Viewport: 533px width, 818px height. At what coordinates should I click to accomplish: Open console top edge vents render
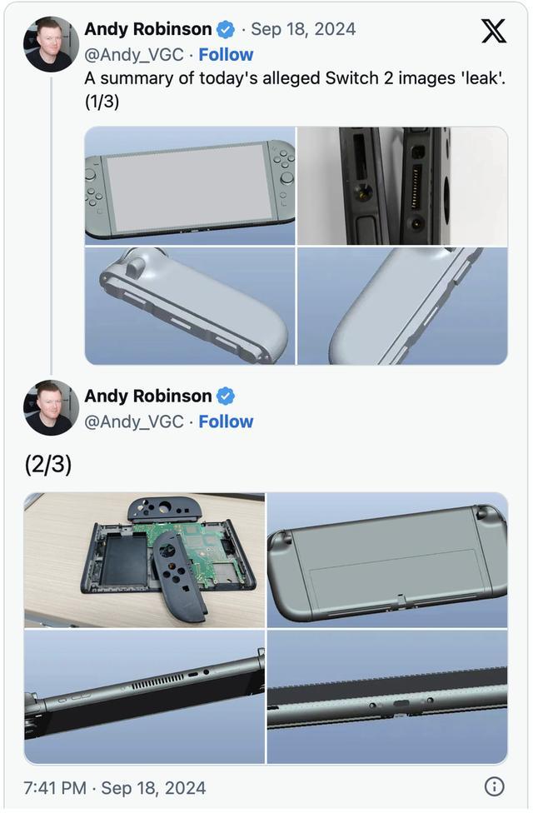tap(144, 697)
